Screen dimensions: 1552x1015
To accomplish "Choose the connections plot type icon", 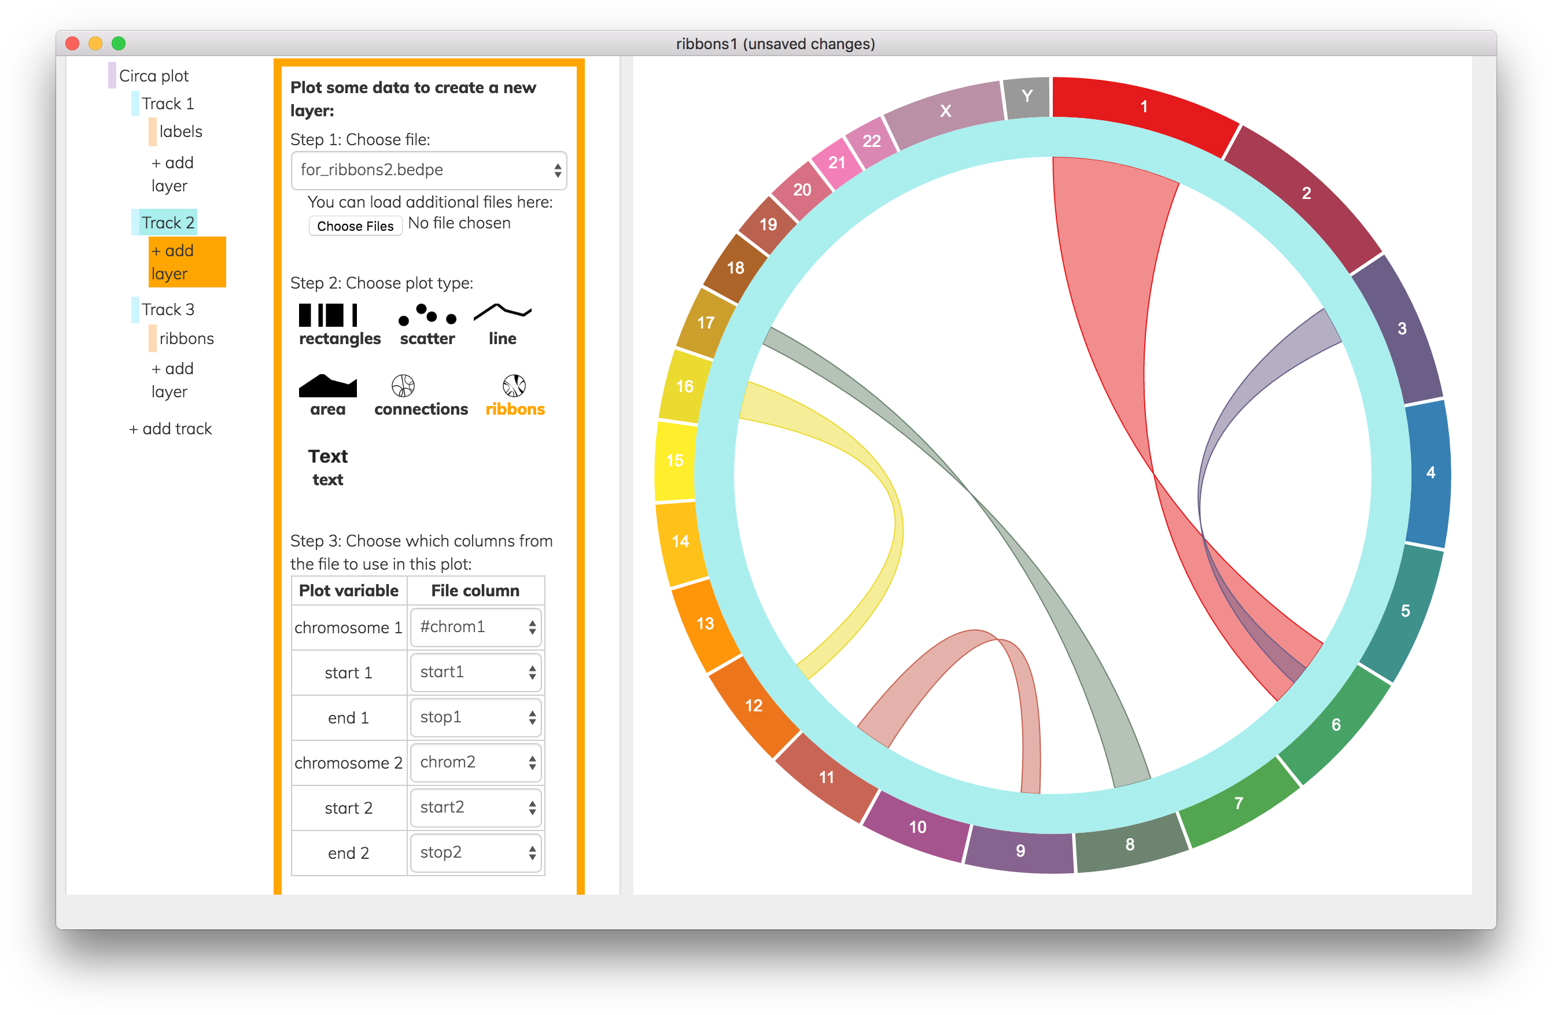I will (403, 386).
